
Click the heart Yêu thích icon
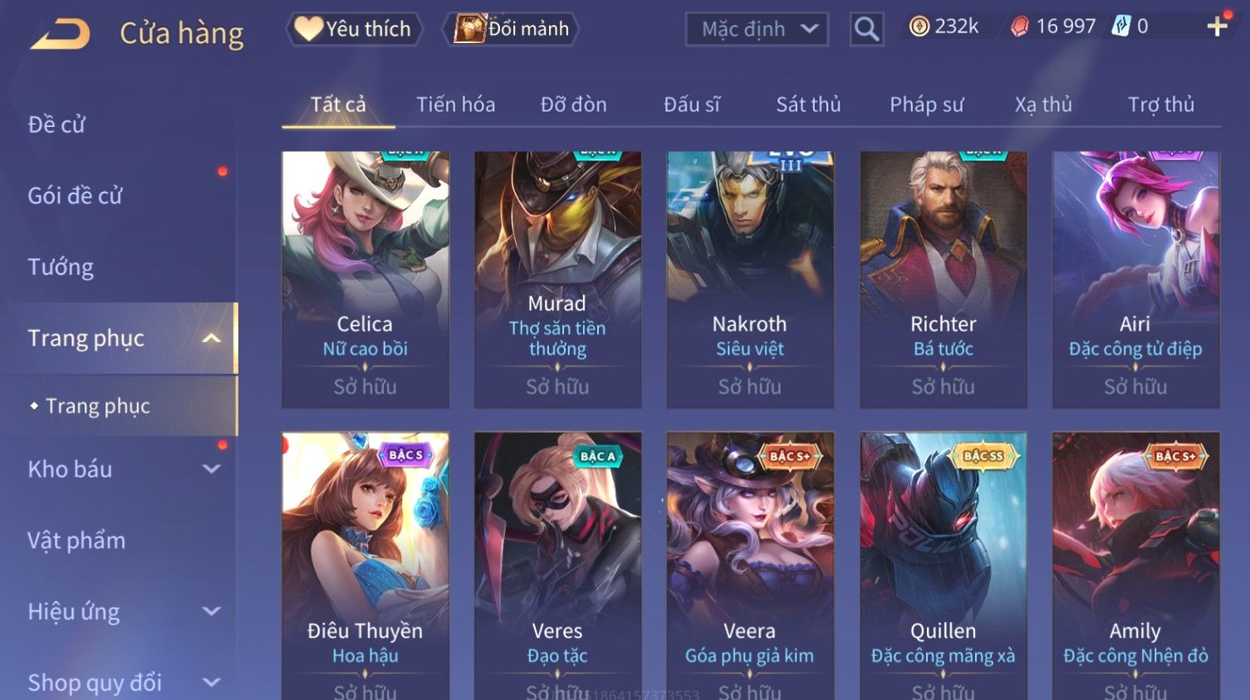click(308, 29)
